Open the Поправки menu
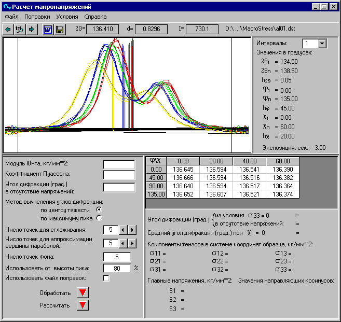This screenshot has width=341, height=322. click(37, 17)
